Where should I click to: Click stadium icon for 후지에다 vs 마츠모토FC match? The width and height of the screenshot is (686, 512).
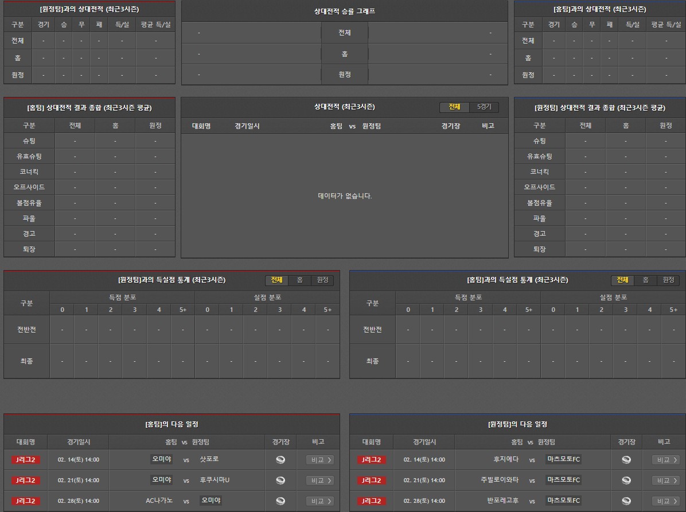626,460
